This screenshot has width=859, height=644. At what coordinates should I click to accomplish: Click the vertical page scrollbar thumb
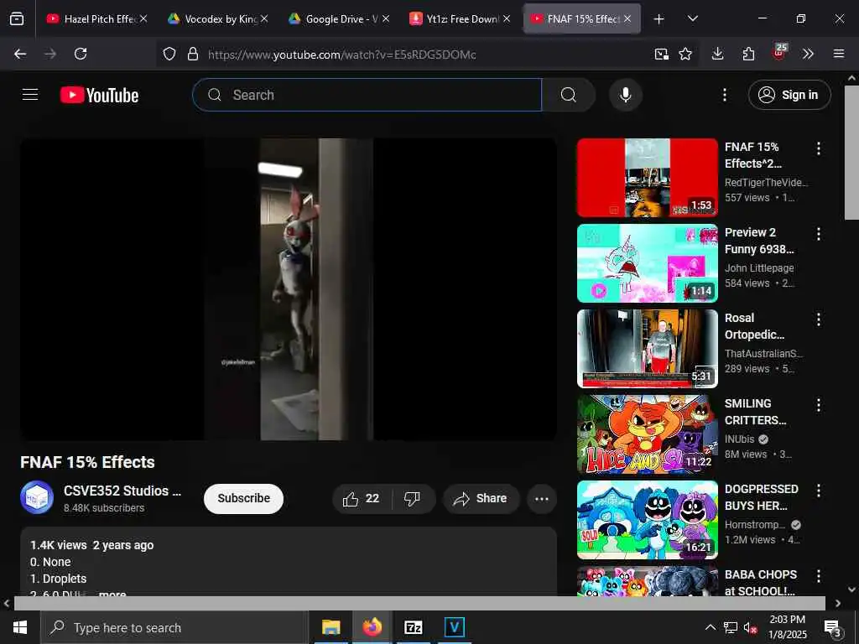[x=851, y=153]
